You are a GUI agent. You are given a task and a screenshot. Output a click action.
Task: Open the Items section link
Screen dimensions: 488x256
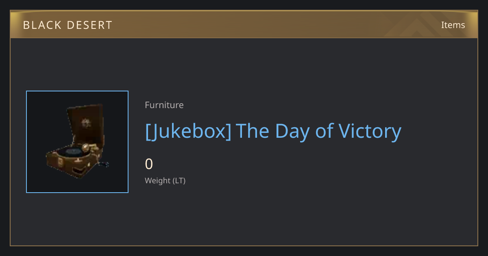(x=453, y=25)
